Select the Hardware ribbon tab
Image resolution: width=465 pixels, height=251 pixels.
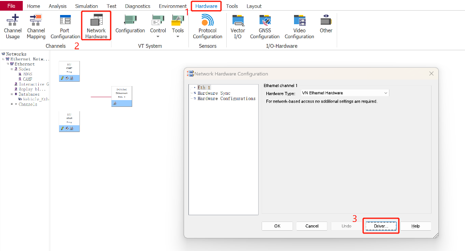[x=206, y=6]
